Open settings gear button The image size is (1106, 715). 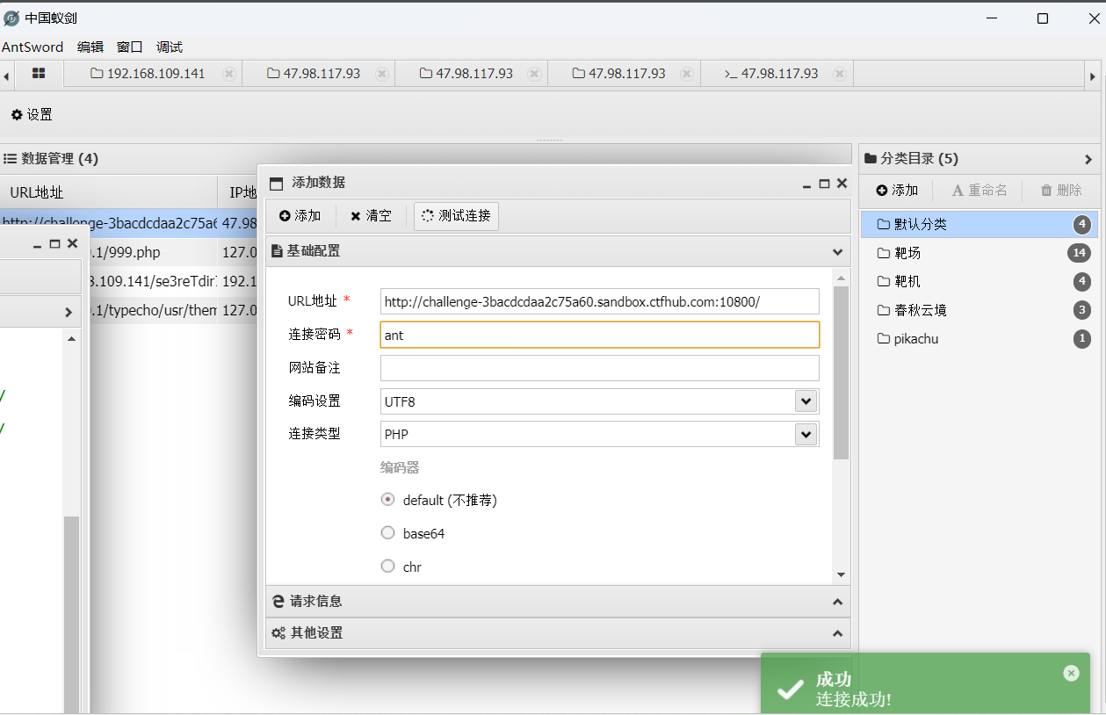[32, 114]
